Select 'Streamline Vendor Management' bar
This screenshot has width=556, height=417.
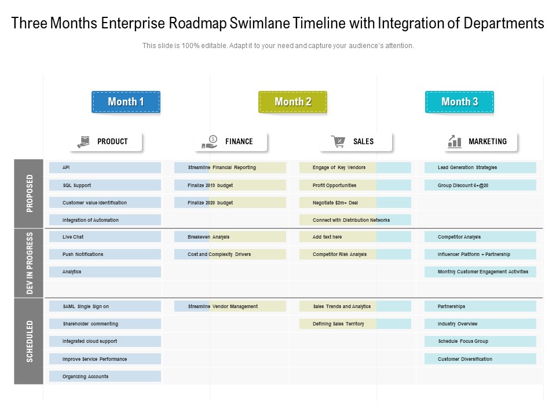(x=230, y=306)
